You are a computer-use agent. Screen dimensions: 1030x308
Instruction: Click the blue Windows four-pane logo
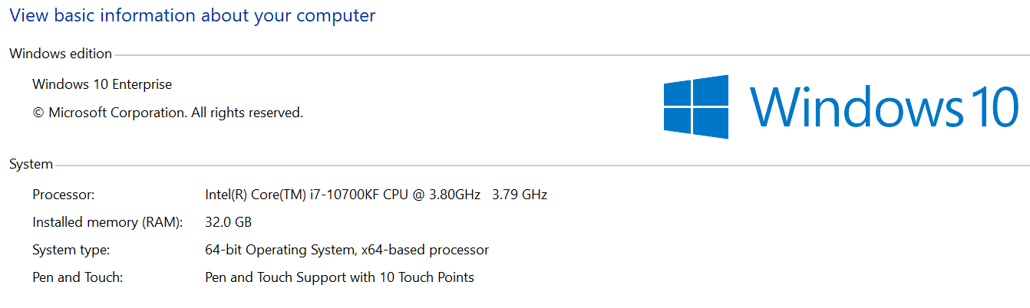click(696, 106)
